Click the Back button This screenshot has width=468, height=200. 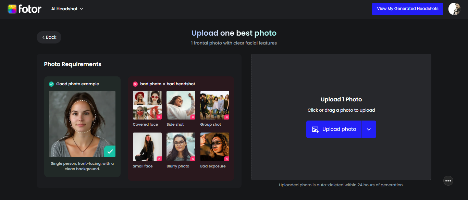coord(49,37)
